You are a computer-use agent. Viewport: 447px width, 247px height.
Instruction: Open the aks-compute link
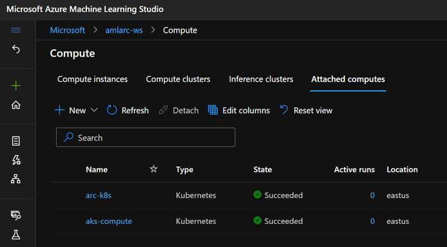pyautogui.click(x=109, y=221)
